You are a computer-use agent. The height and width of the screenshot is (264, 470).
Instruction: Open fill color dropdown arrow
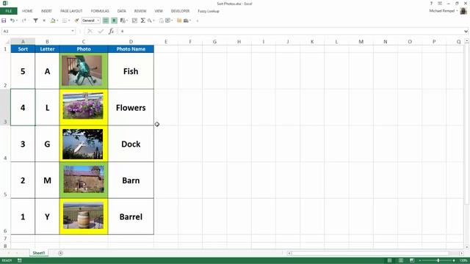[57, 21]
